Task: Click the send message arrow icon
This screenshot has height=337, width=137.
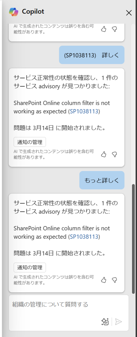Action: click(x=118, y=322)
